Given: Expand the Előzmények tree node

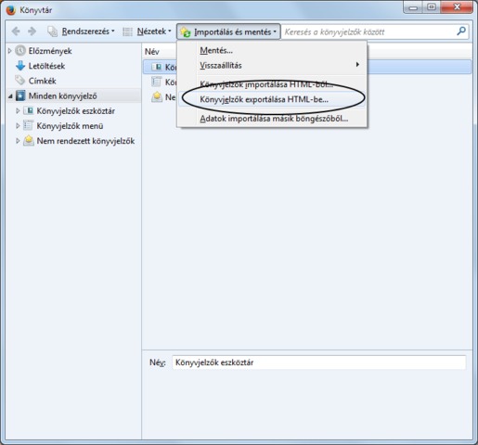Looking at the screenshot, I should [9, 51].
